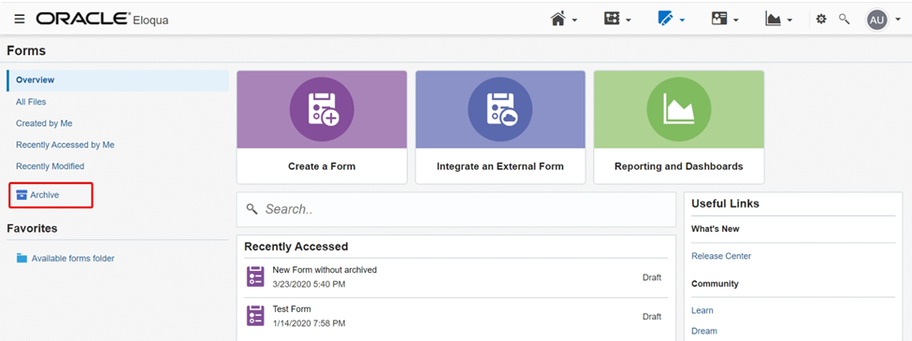Click the Oracle Eloqua logo
912x341 pixels.
coord(102,20)
